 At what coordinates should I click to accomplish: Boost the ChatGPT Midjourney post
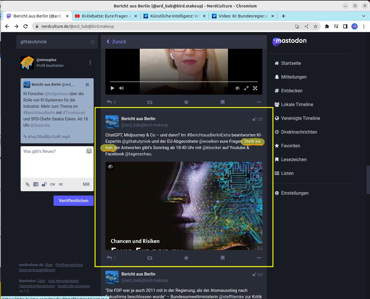tap(150, 258)
